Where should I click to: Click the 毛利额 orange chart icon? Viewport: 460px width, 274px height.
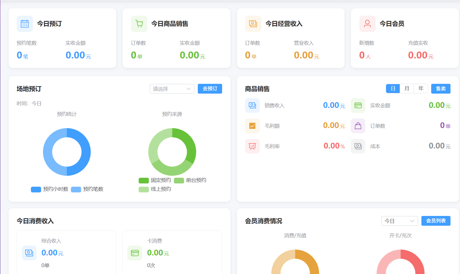click(x=252, y=126)
